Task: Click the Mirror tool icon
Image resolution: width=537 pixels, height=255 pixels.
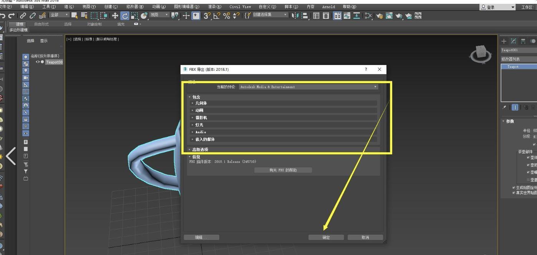Action: pos(295,16)
